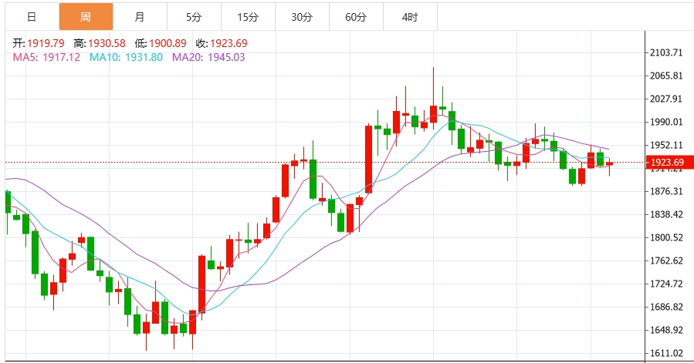
Task: Click the closing price value 1923.69 in header
Action: click(229, 43)
